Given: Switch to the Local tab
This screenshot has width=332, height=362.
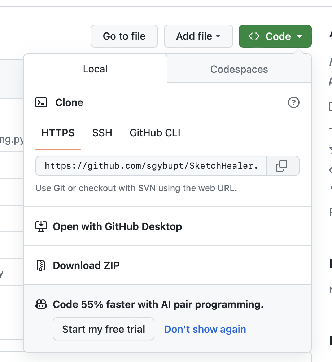Looking at the screenshot, I should pyautogui.click(x=95, y=69).
